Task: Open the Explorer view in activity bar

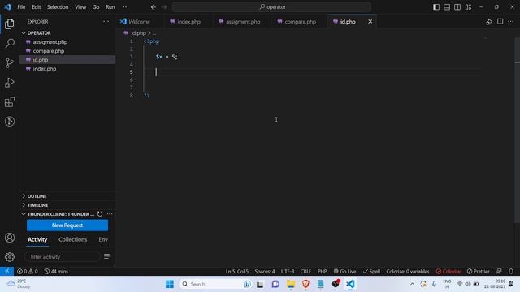Action: 10,24
